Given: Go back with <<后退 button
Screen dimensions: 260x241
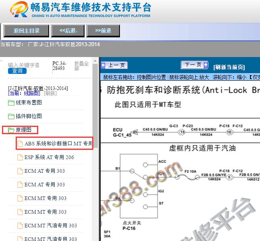Looking at the screenshot, I should [x=68, y=31].
